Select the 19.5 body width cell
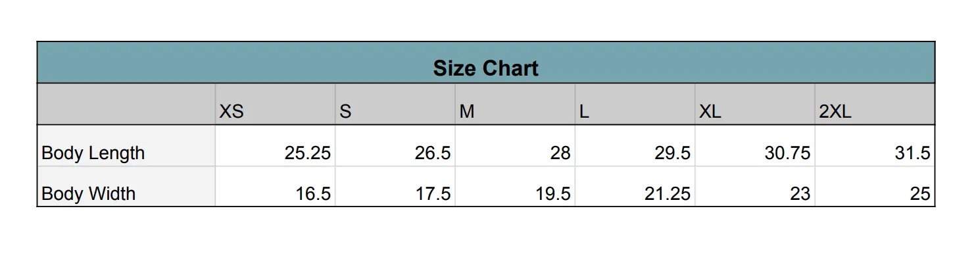Screen dimensions: 976x267 click(x=515, y=186)
